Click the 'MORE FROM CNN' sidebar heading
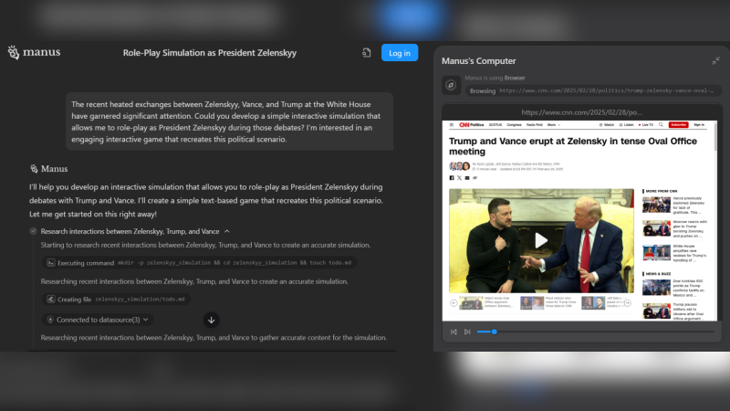 point(660,191)
